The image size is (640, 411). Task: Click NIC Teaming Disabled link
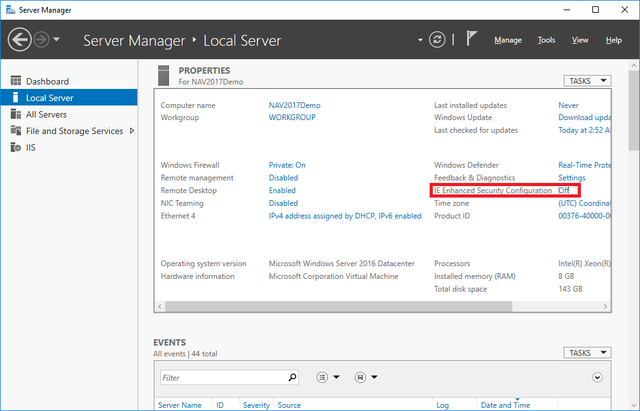point(283,203)
